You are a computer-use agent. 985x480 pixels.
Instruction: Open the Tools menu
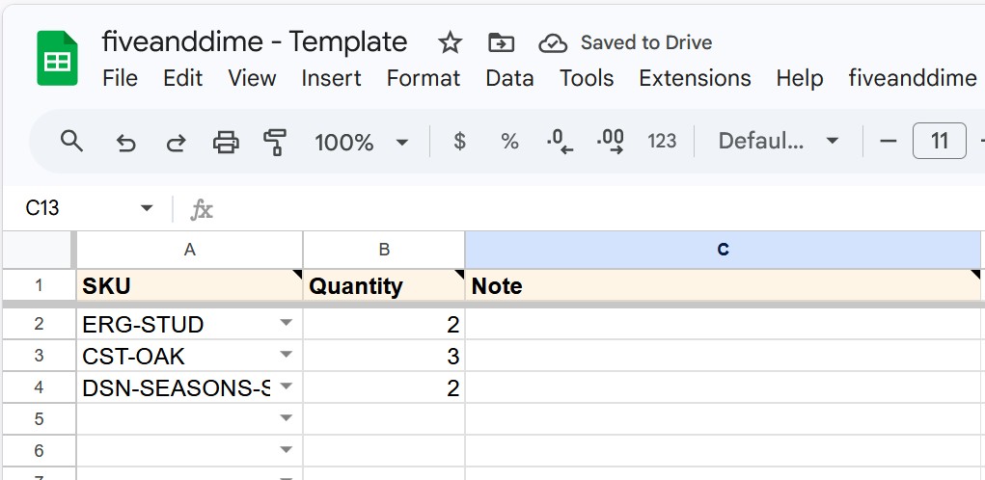point(587,78)
